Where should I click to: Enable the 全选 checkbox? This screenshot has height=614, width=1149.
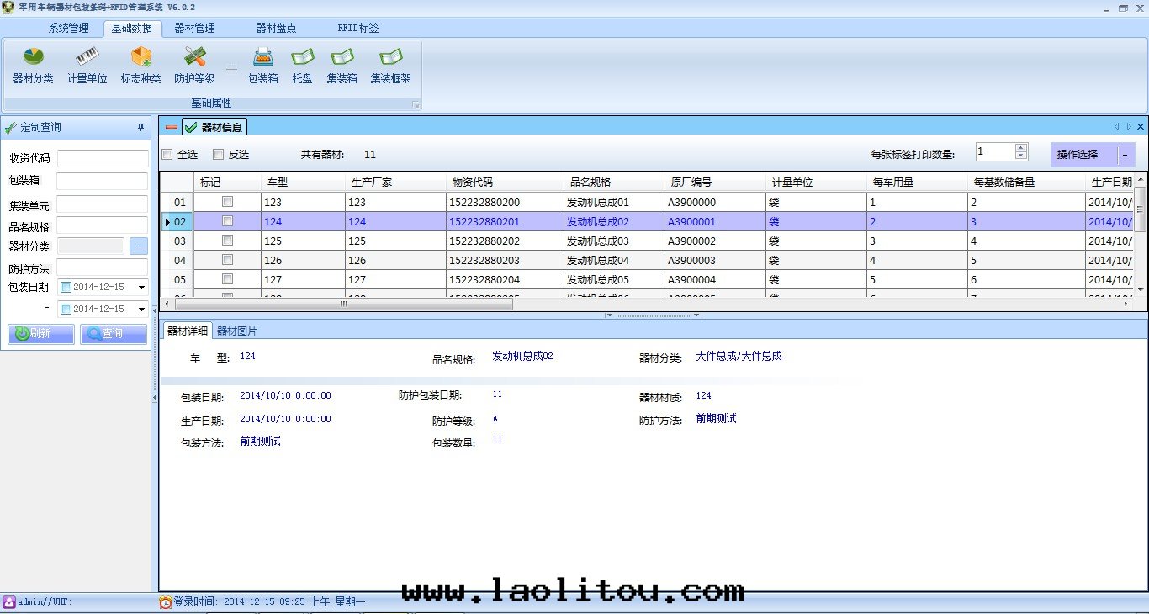[x=167, y=155]
